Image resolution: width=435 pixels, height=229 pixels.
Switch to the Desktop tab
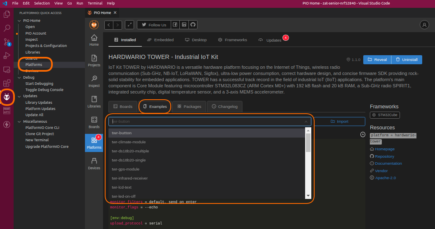196,40
